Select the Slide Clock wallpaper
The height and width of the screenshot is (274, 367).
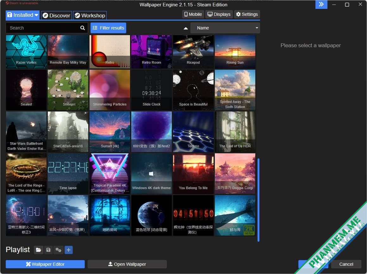click(x=152, y=90)
